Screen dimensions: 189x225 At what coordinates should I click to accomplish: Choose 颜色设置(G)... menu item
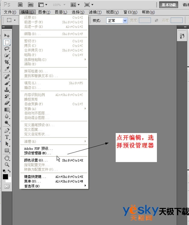pos(54,160)
